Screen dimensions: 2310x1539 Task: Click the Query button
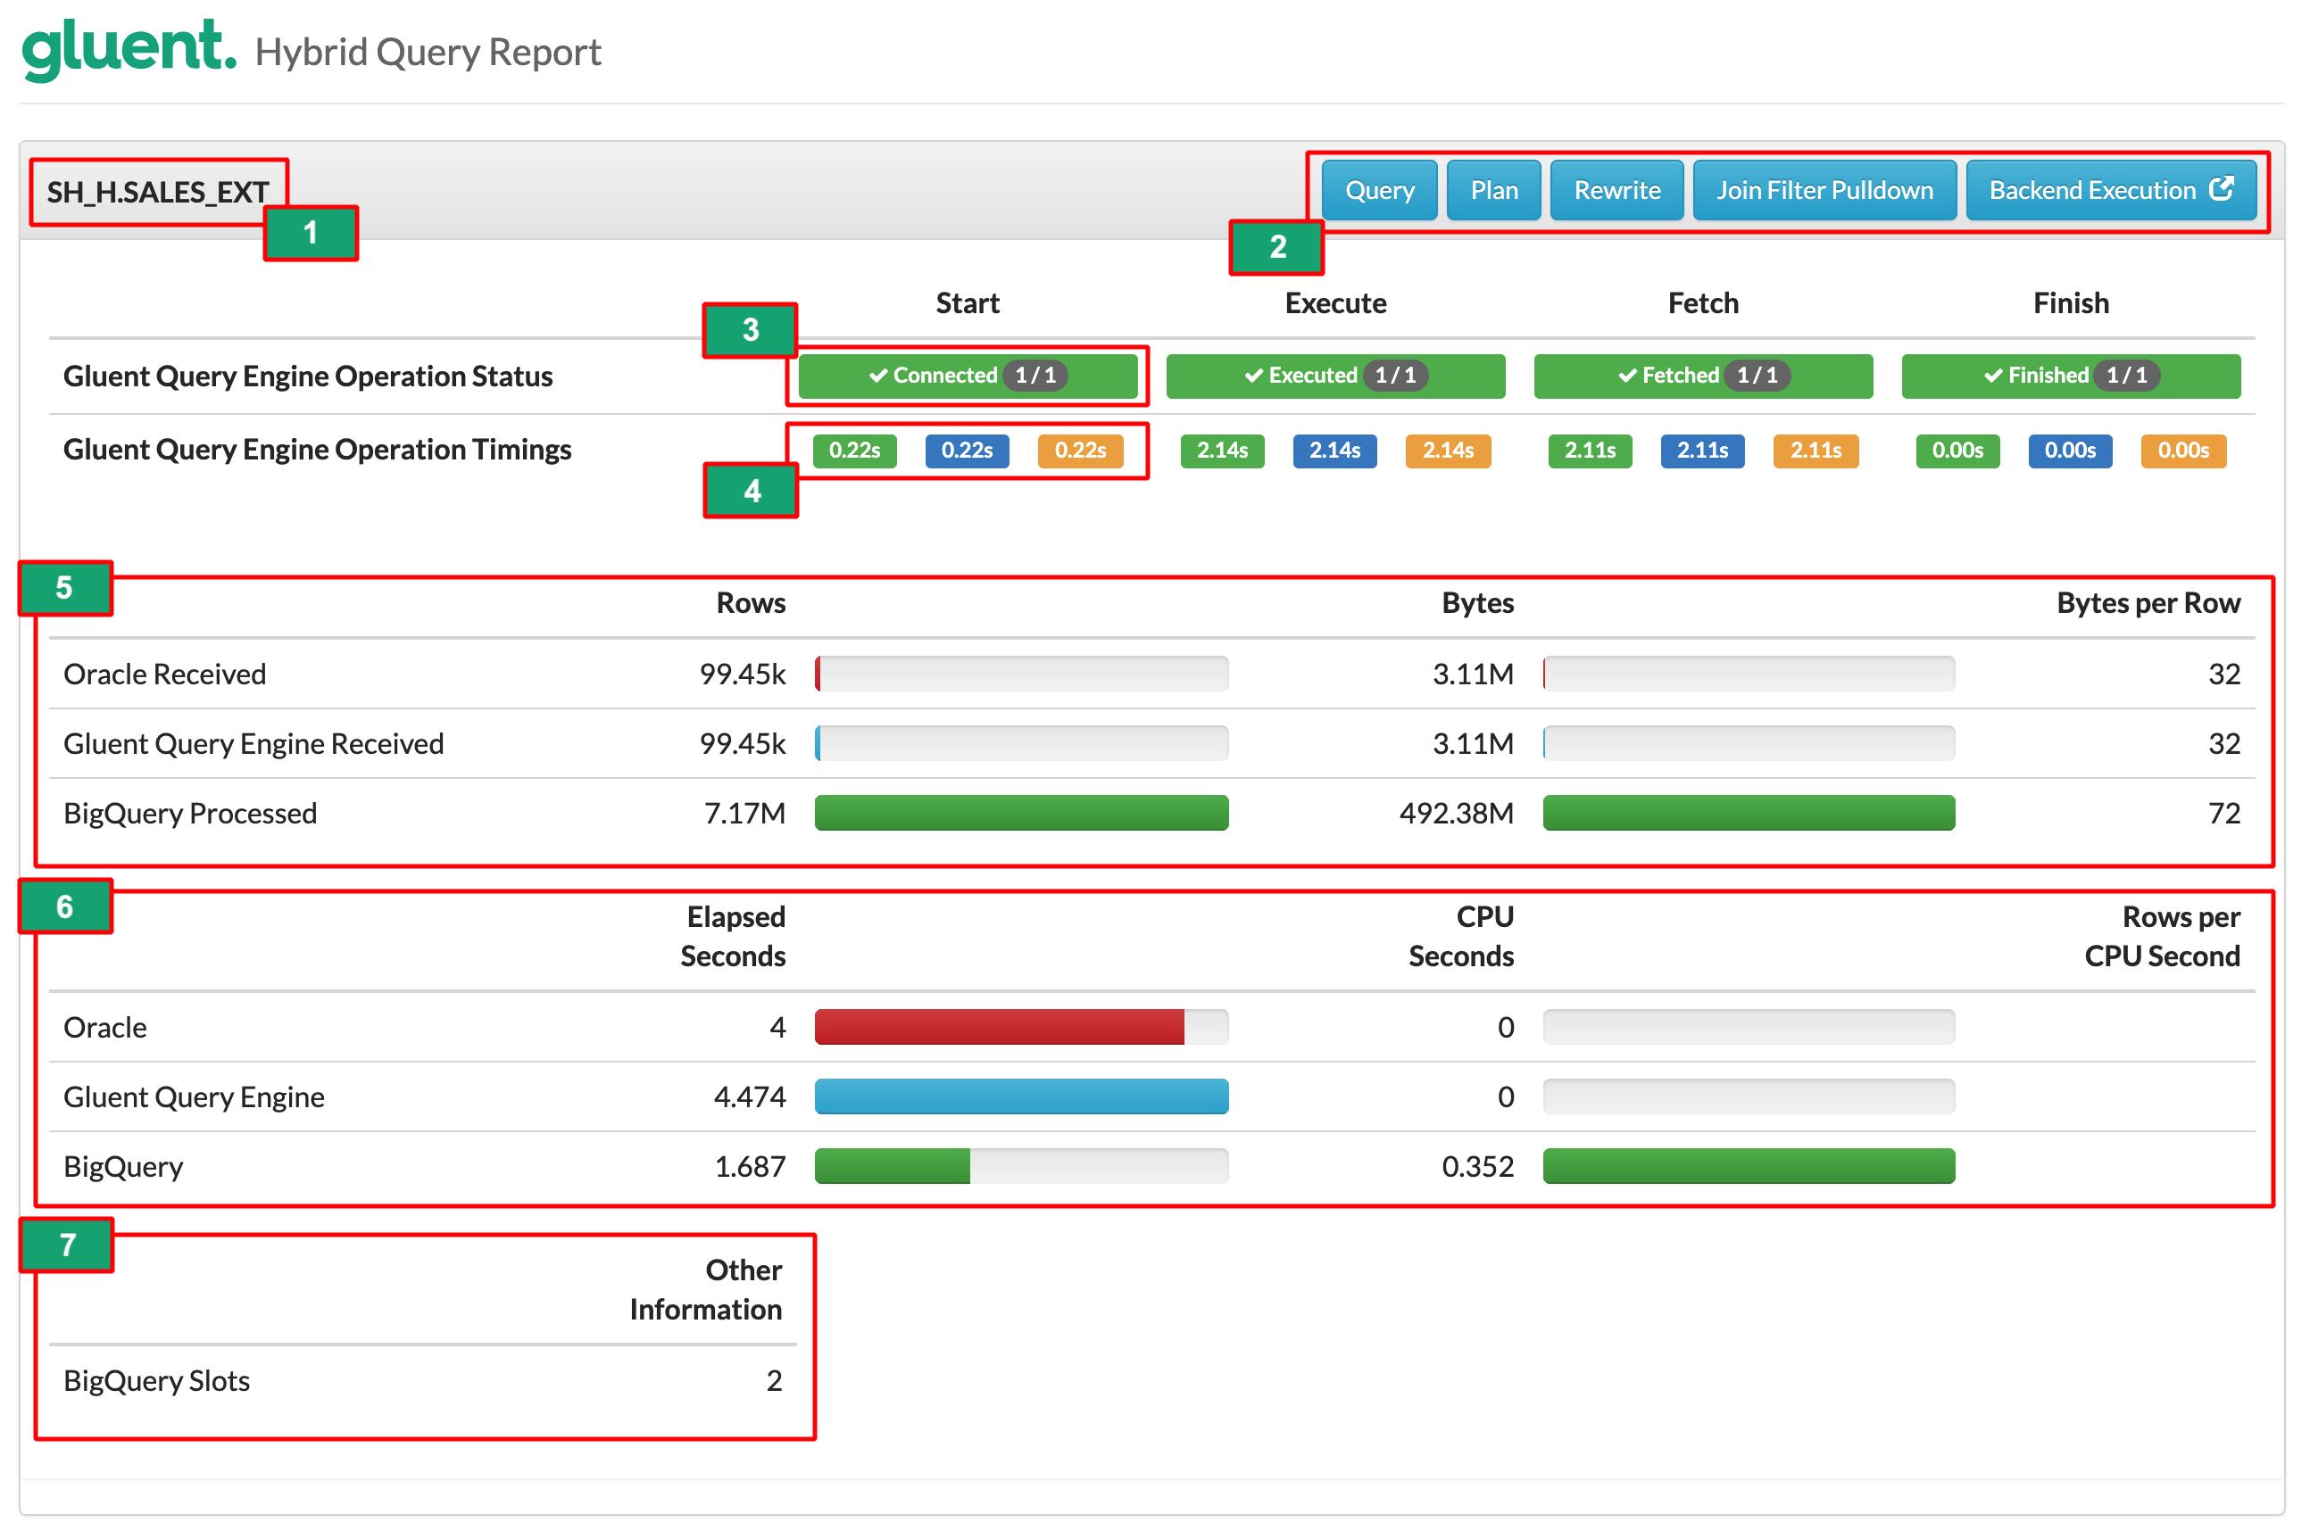click(x=1378, y=190)
